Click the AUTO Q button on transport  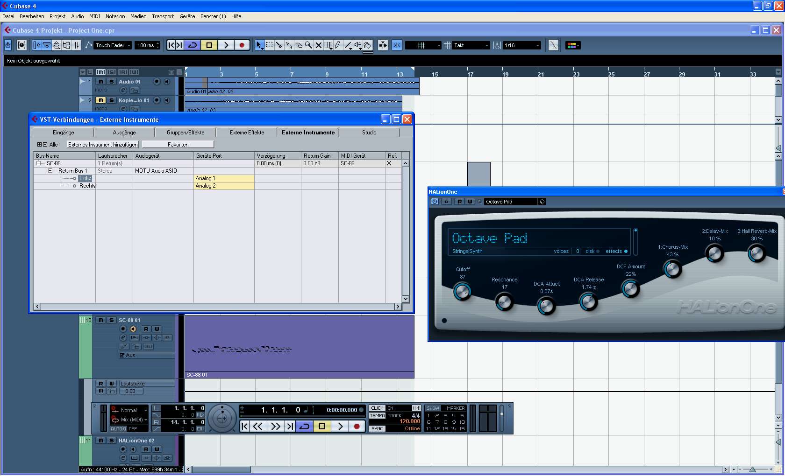[119, 429]
